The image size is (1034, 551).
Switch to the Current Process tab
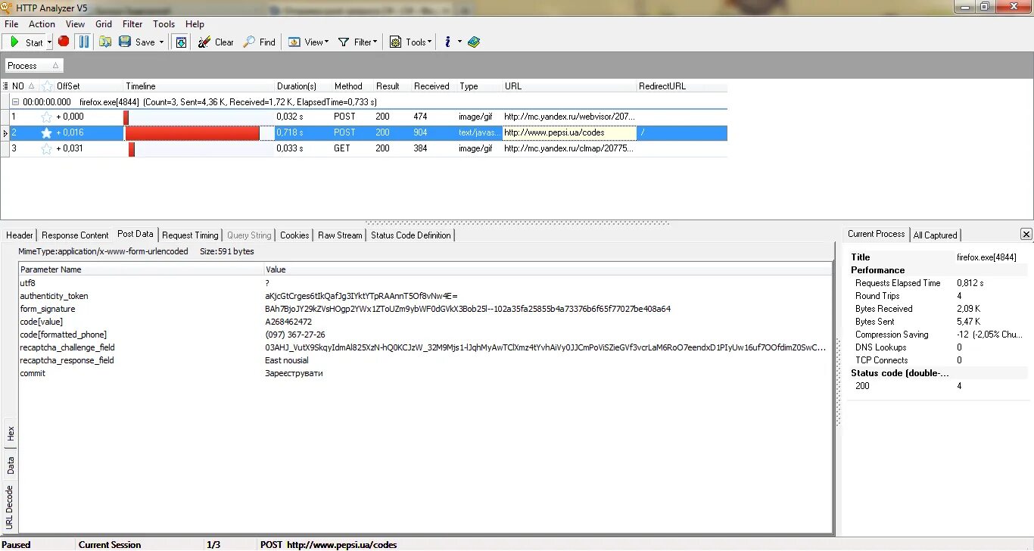(x=876, y=235)
